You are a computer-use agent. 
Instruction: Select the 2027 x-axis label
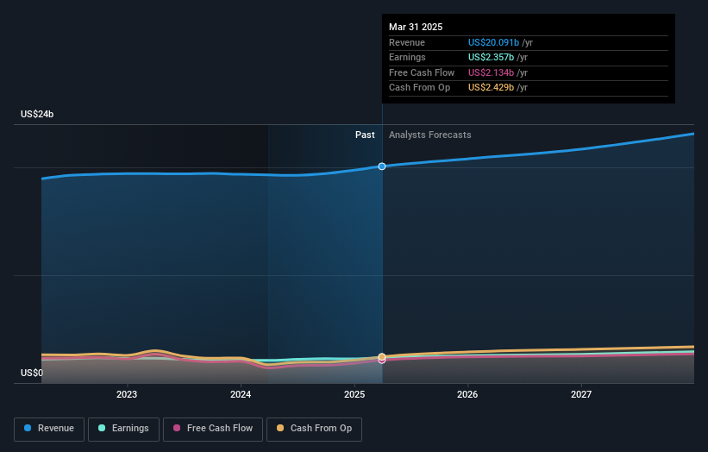(581, 394)
